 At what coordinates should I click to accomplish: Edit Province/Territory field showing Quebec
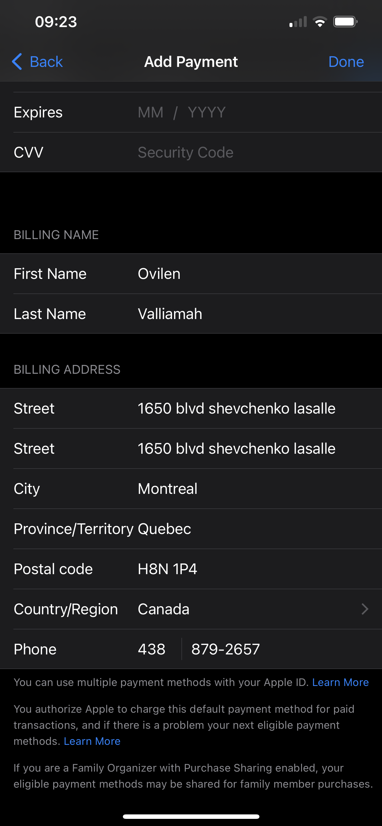191,529
